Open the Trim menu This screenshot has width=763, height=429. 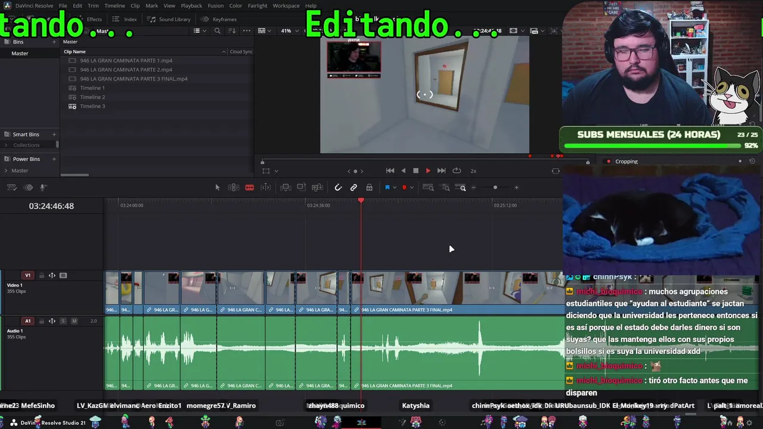93,5
